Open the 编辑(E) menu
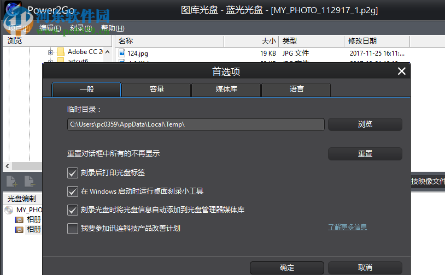The image size is (445, 275). (x=50, y=28)
